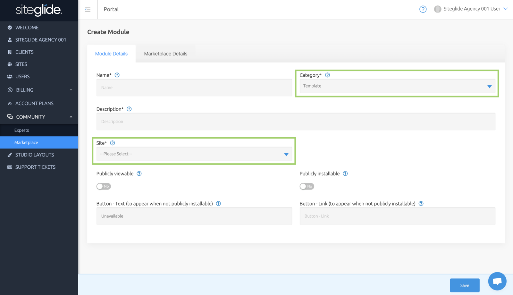Switch to the Marketplace Details tab
Viewport: 513px width, 295px height.
pyautogui.click(x=165, y=54)
